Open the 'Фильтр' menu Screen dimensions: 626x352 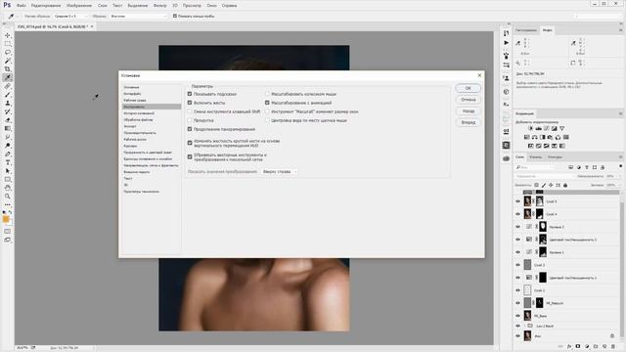click(x=159, y=6)
